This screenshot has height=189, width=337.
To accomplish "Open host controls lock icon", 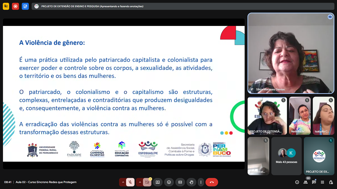I will coord(331,182).
